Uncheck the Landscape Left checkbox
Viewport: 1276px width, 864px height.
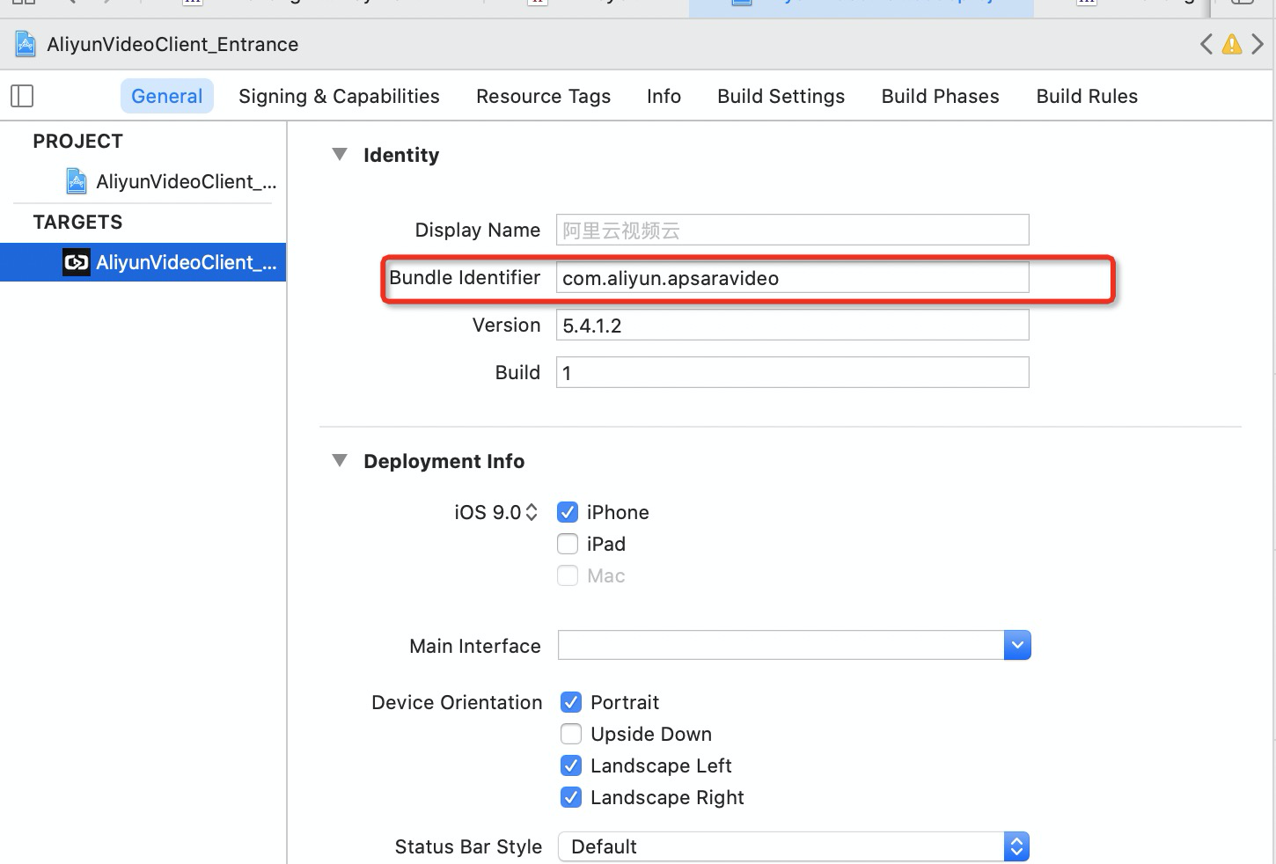pos(571,765)
